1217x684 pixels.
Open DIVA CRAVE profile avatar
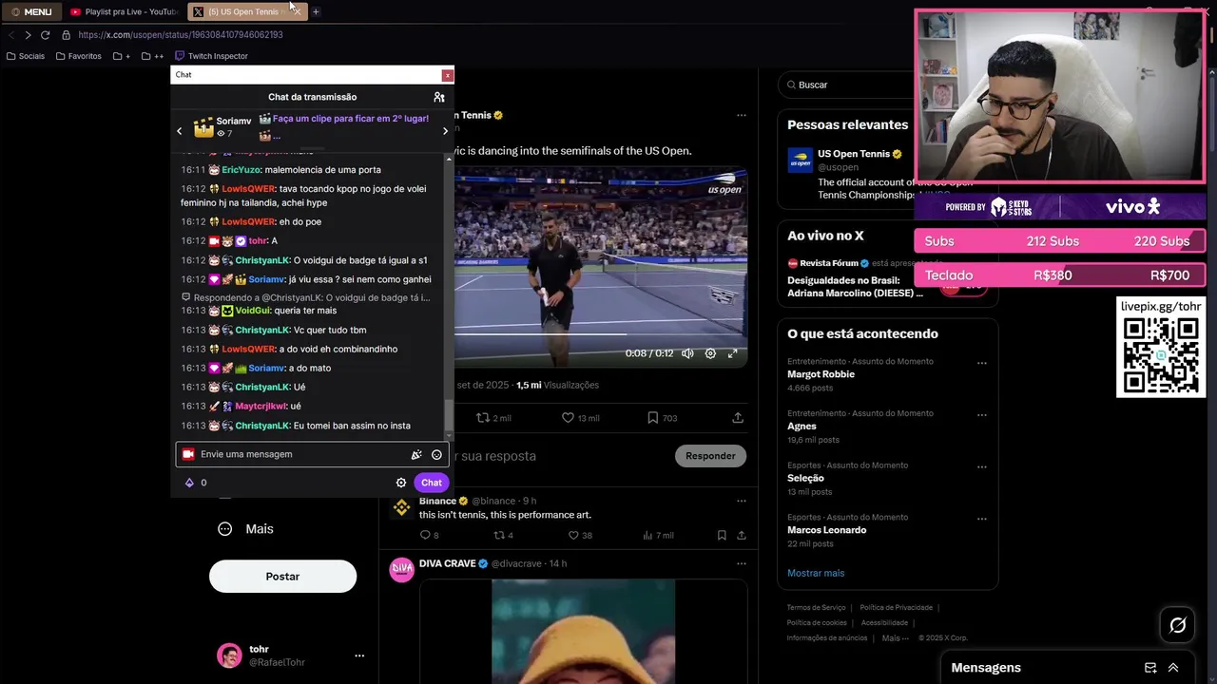tap(402, 569)
